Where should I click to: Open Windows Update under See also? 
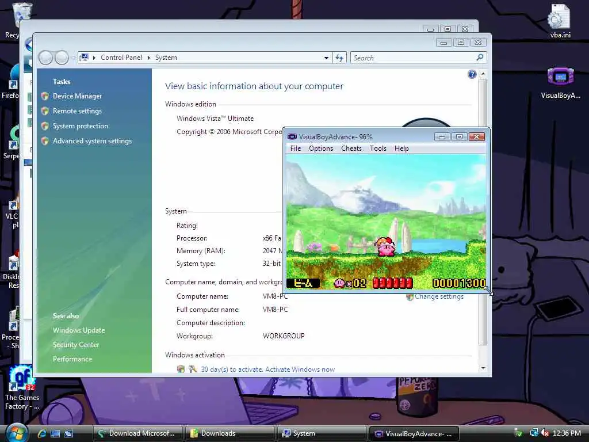coord(79,330)
